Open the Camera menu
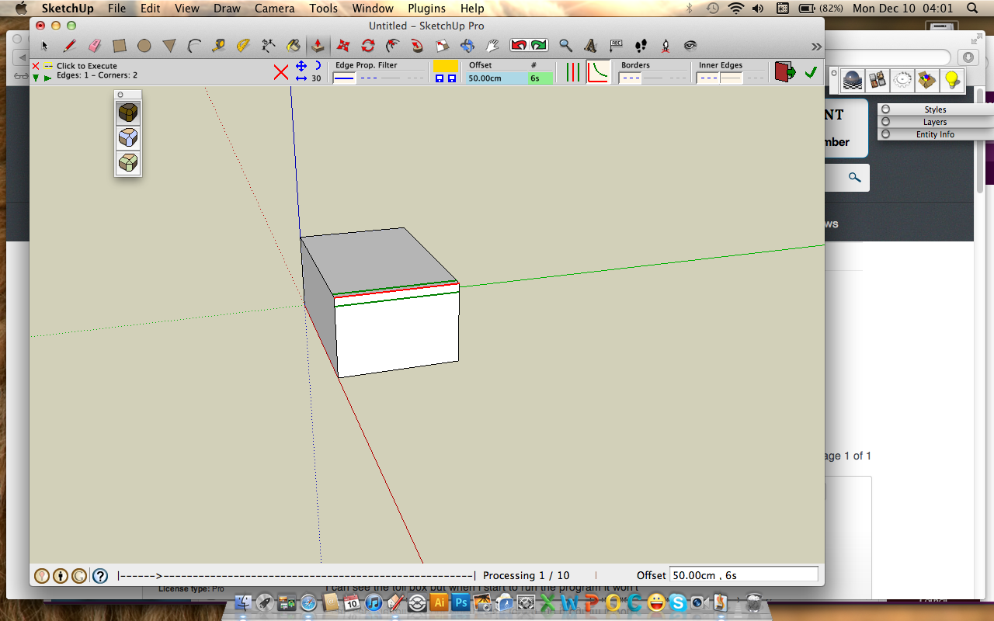 click(275, 9)
